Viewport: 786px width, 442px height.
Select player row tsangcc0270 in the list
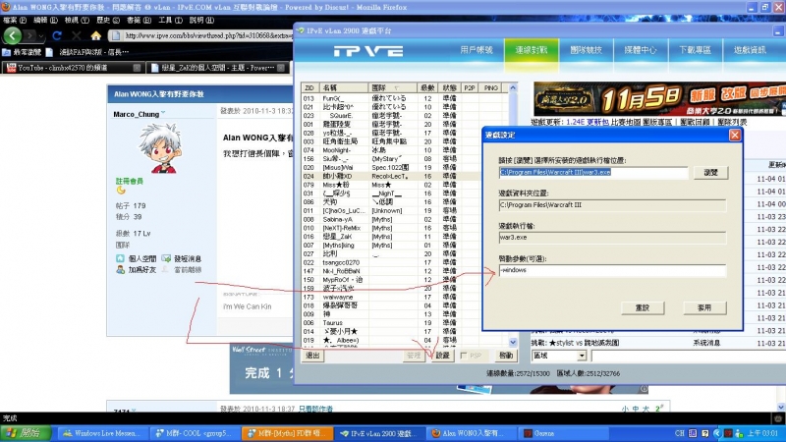pos(405,262)
